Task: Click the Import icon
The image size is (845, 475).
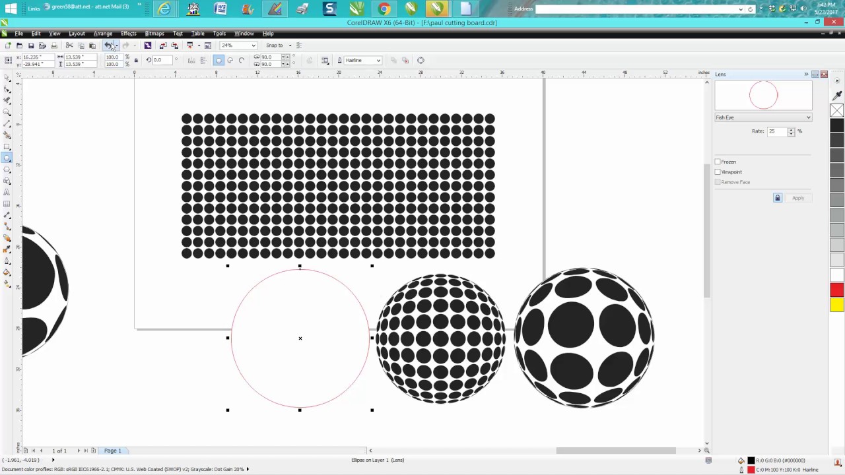Action: tap(163, 46)
